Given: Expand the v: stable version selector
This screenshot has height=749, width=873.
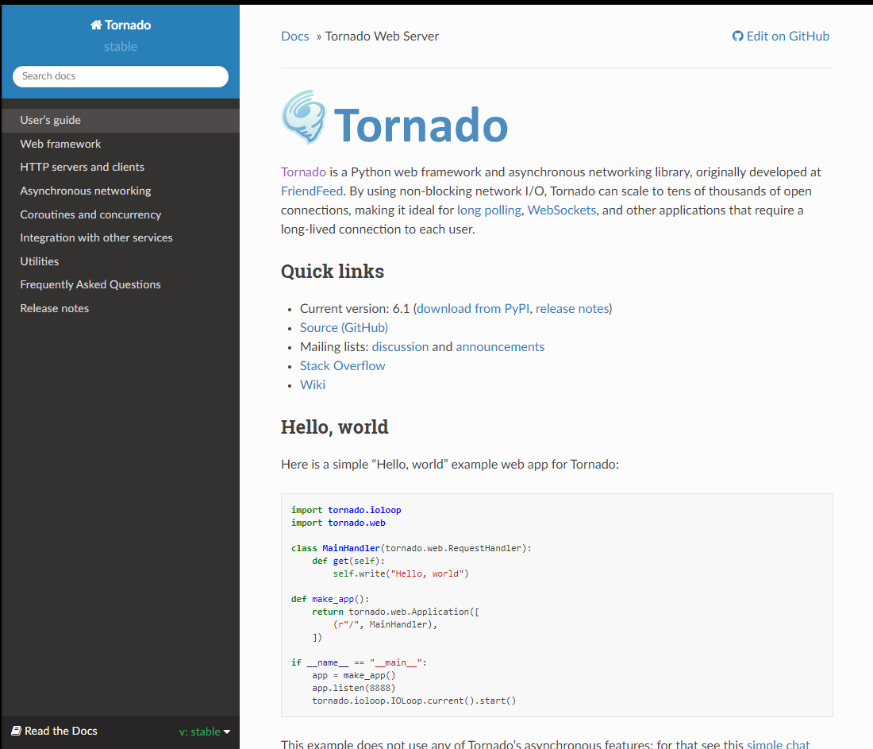Looking at the screenshot, I should coord(205,732).
